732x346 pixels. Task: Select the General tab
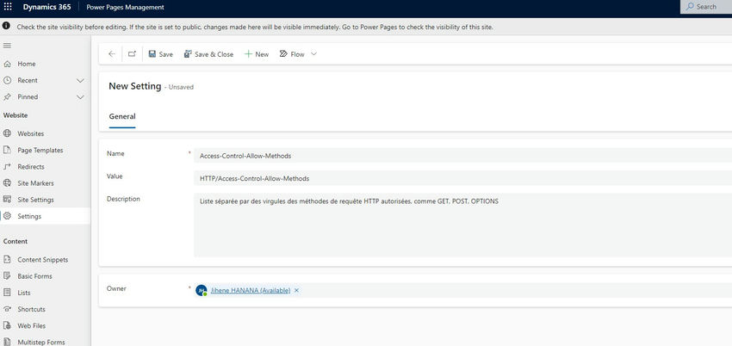pyautogui.click(x=122, y=116)
